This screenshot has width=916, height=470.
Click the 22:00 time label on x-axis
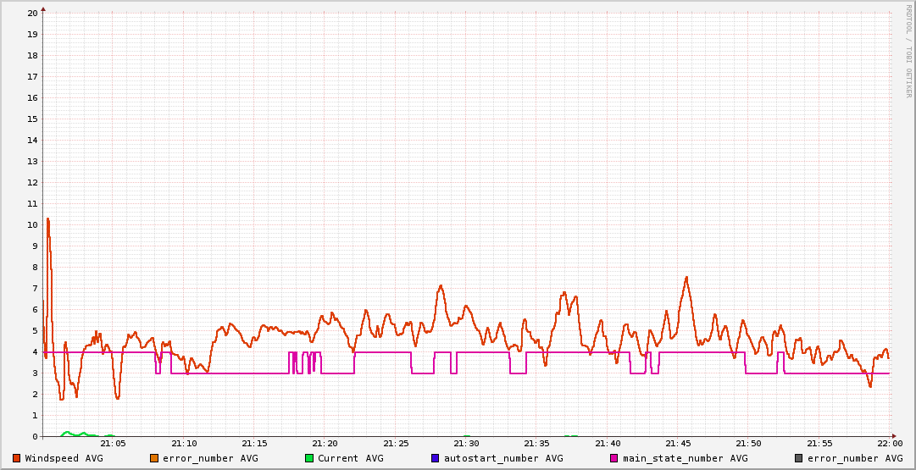[x=890, y=444]
